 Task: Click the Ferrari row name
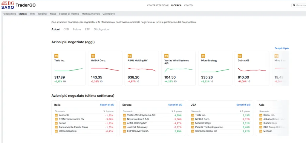click(x=62, y=123)
